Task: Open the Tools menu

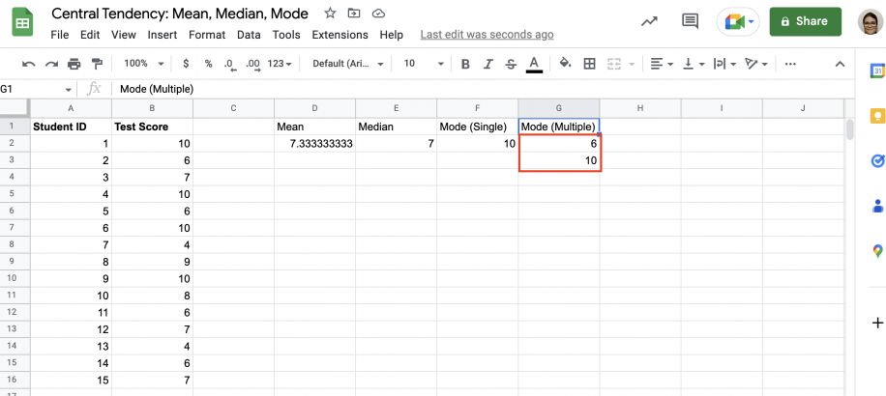Action: pos(286,35)
